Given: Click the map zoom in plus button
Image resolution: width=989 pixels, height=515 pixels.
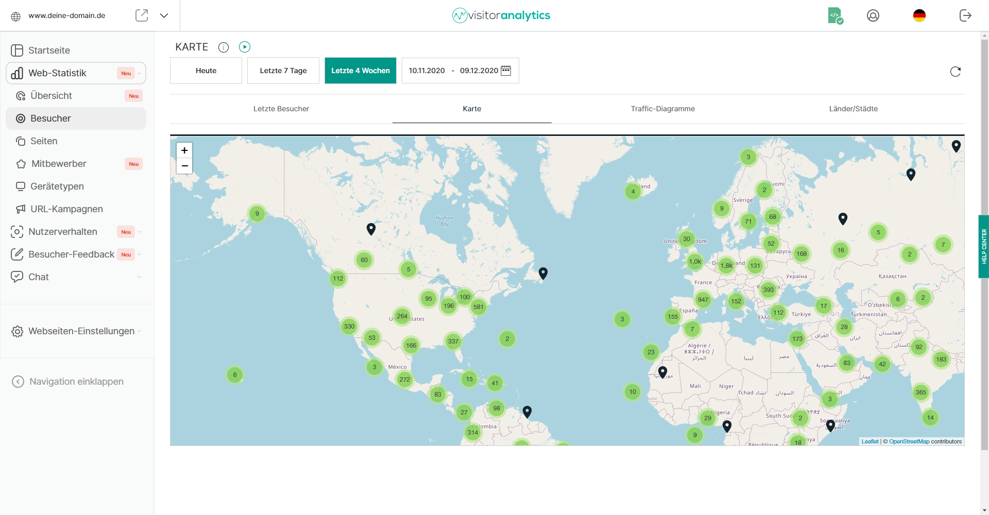Looking at the screenshot, I should pyautogui.click(x=184, y=150).
